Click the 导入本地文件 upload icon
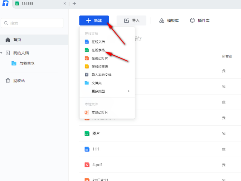 click(x=87, y=75)
